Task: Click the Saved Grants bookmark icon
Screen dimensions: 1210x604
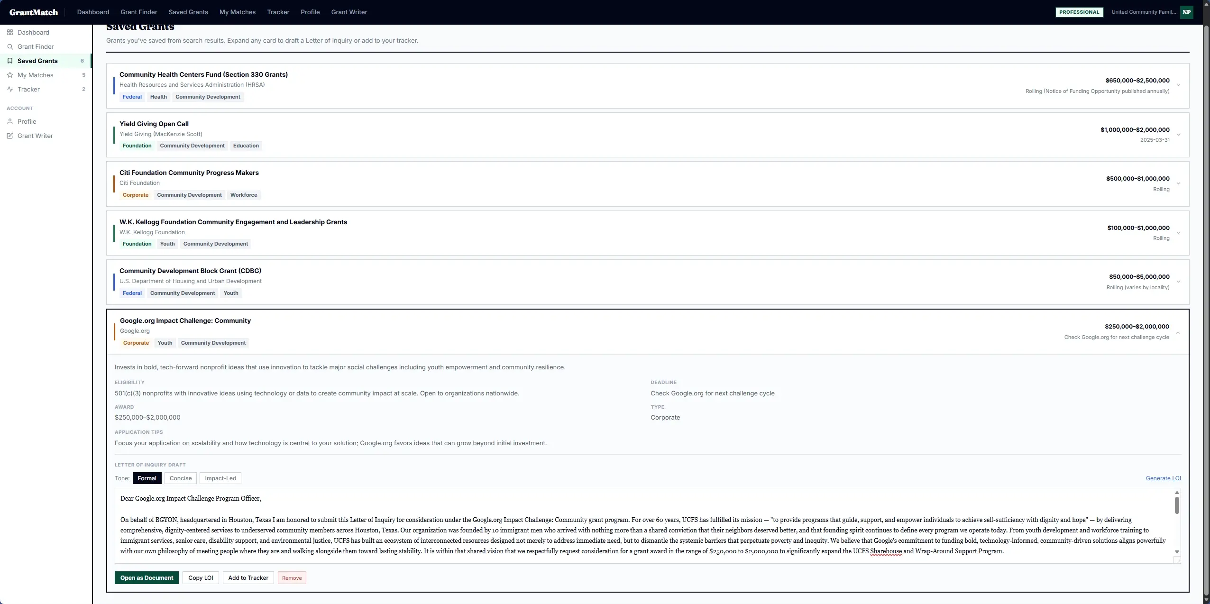Action: [x=10, y=61]
